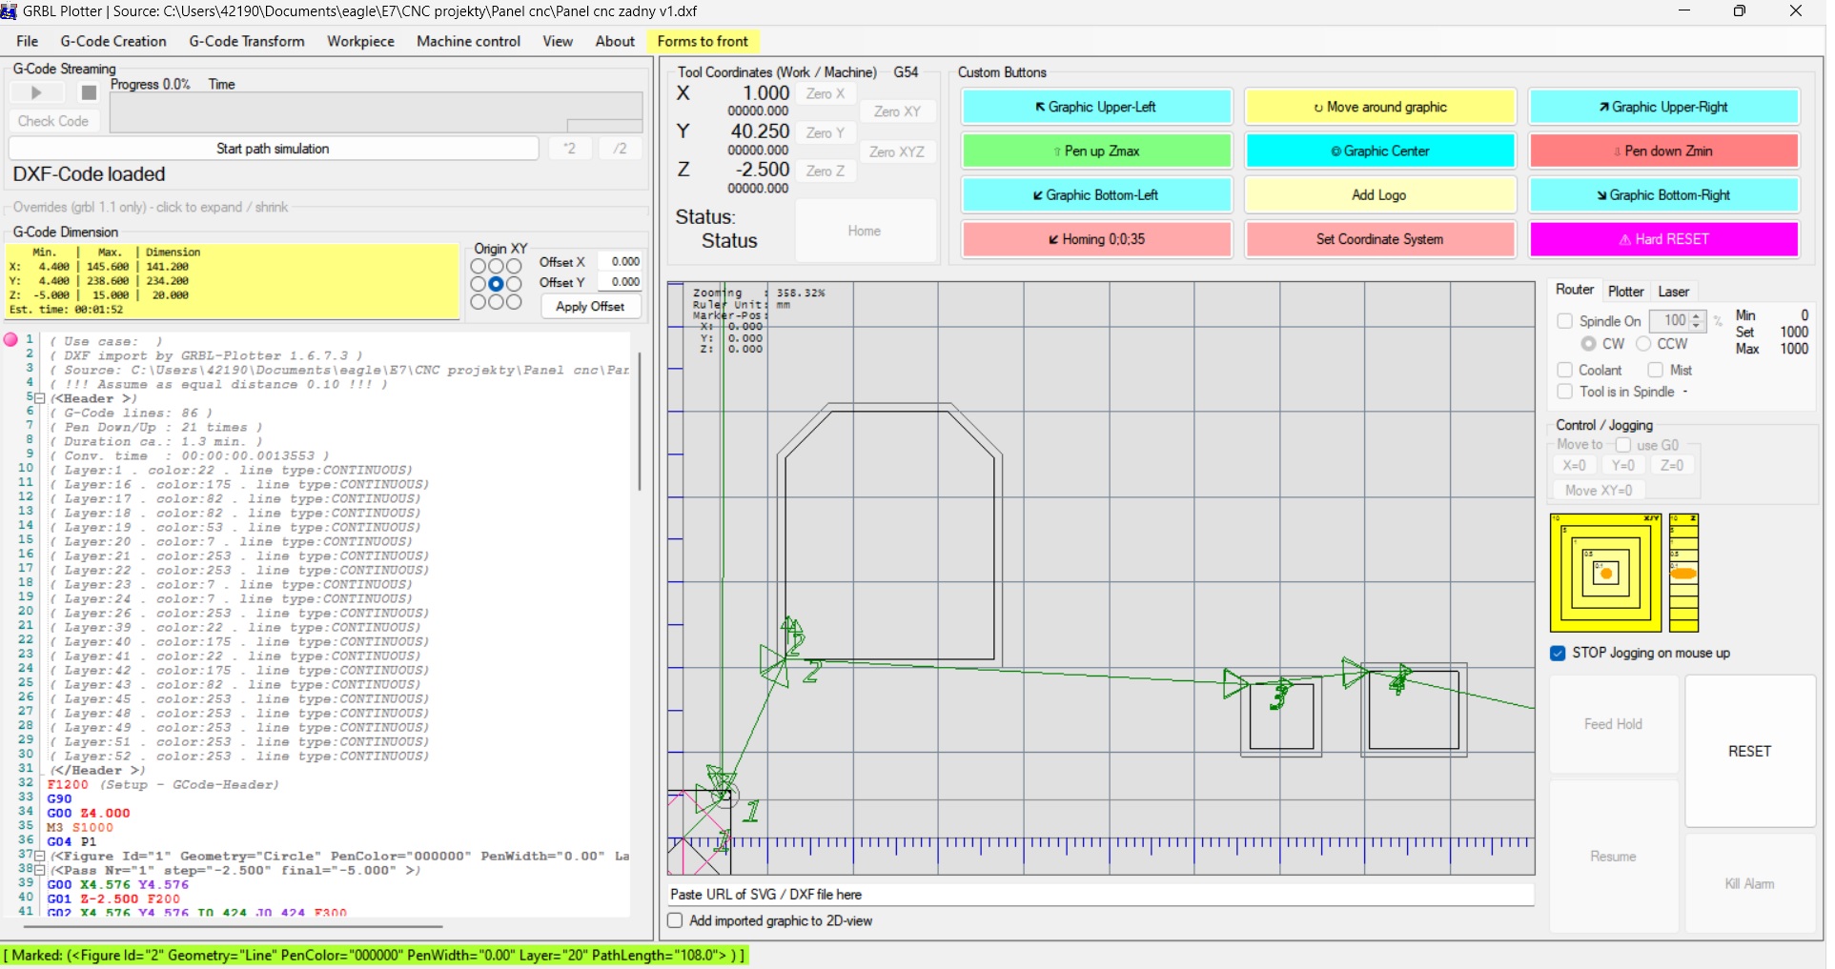Switch to the Laser tab

pyautogui.click(x=1673, y=292)
